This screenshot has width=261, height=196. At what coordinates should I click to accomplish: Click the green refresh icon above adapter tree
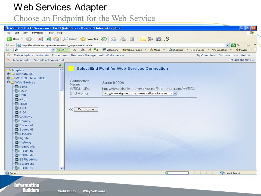(x=60, y=65)
